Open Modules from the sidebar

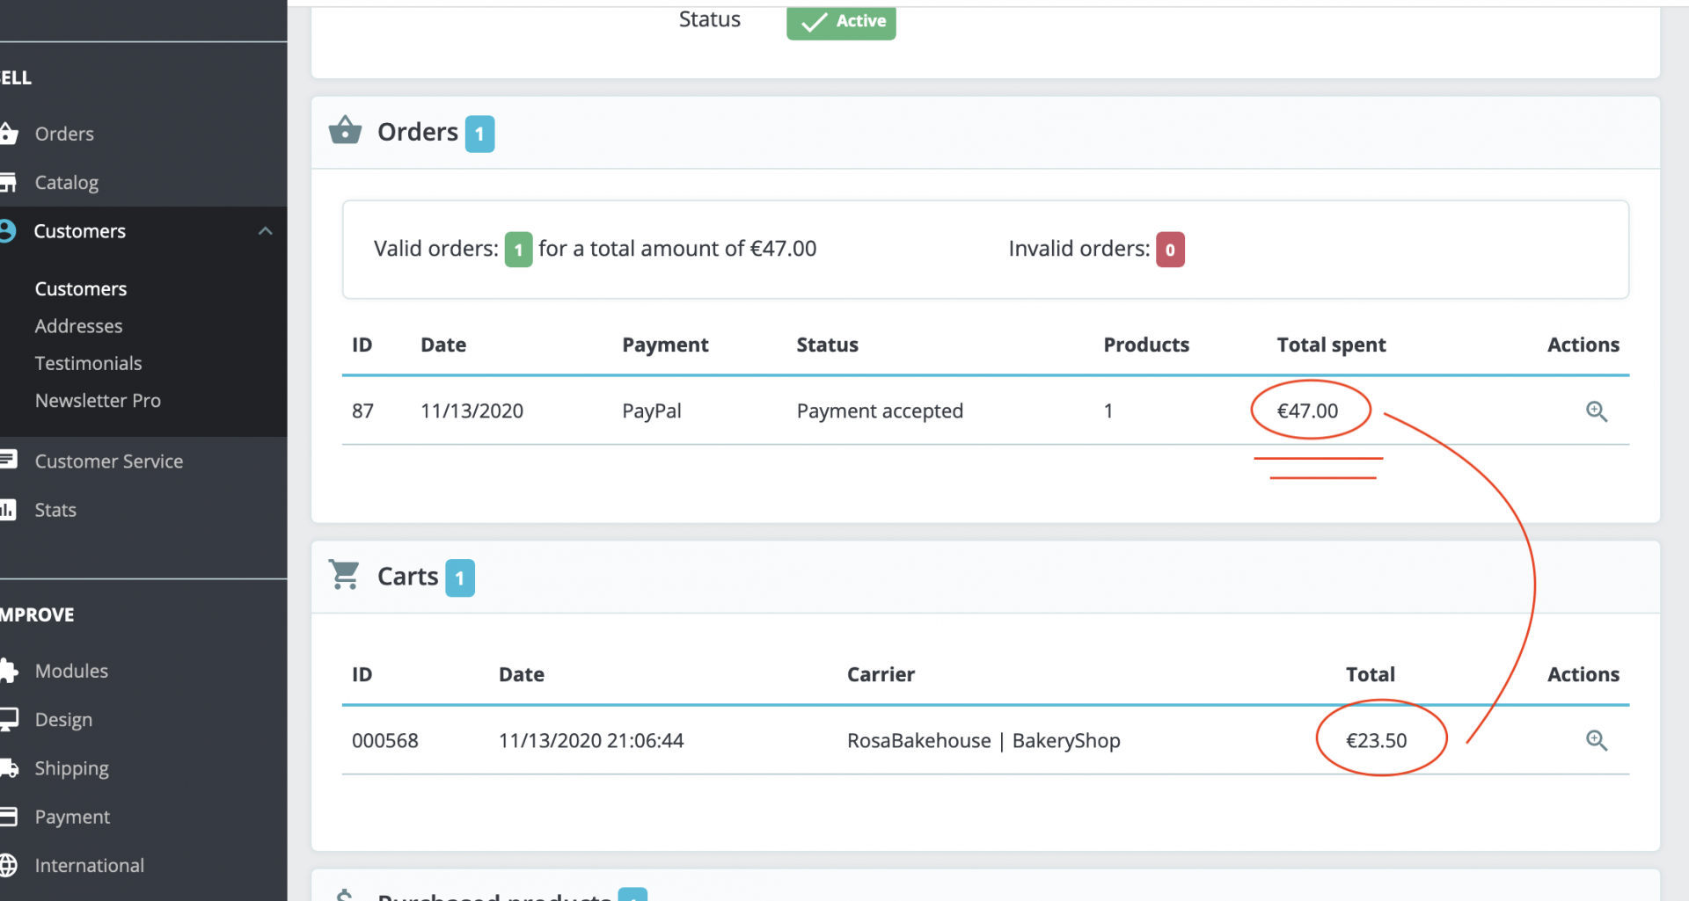point(71,671)
